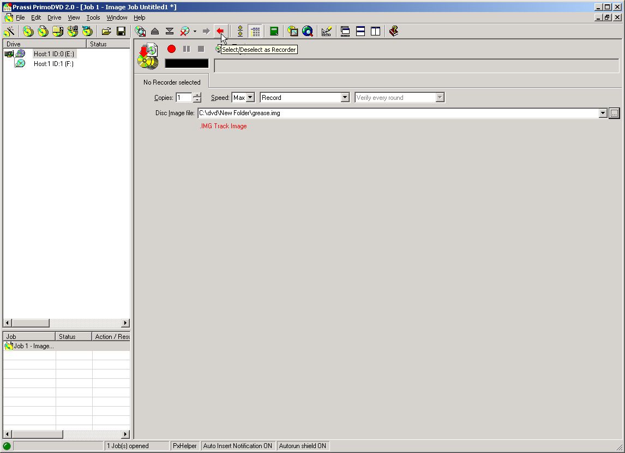Click the Drive column header
Image resolution: width=625 pixels, height=453 pixels.
tap(45, 44)
